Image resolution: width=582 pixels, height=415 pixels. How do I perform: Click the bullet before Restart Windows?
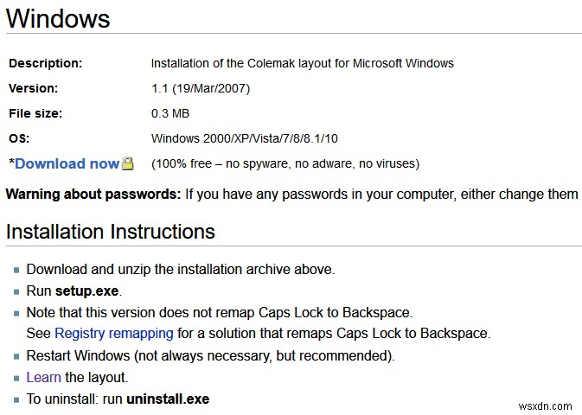[x=16, y=355]
